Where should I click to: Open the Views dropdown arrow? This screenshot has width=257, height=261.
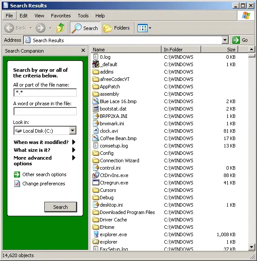(150, 28)
